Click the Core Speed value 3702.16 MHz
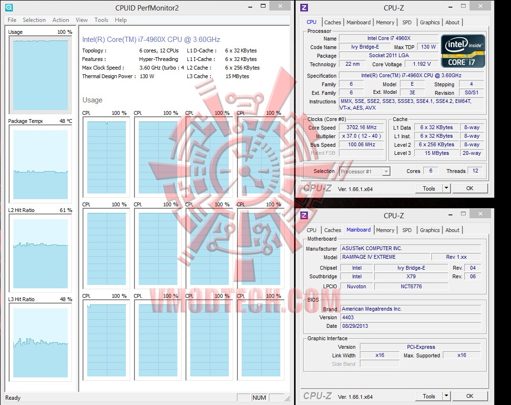 tap(361, 127)
